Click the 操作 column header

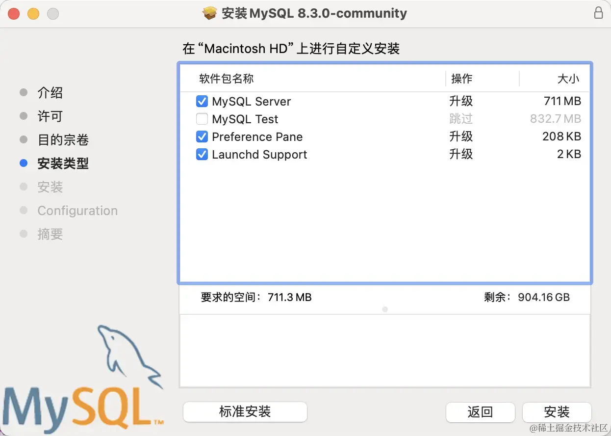tap(461, 79)
